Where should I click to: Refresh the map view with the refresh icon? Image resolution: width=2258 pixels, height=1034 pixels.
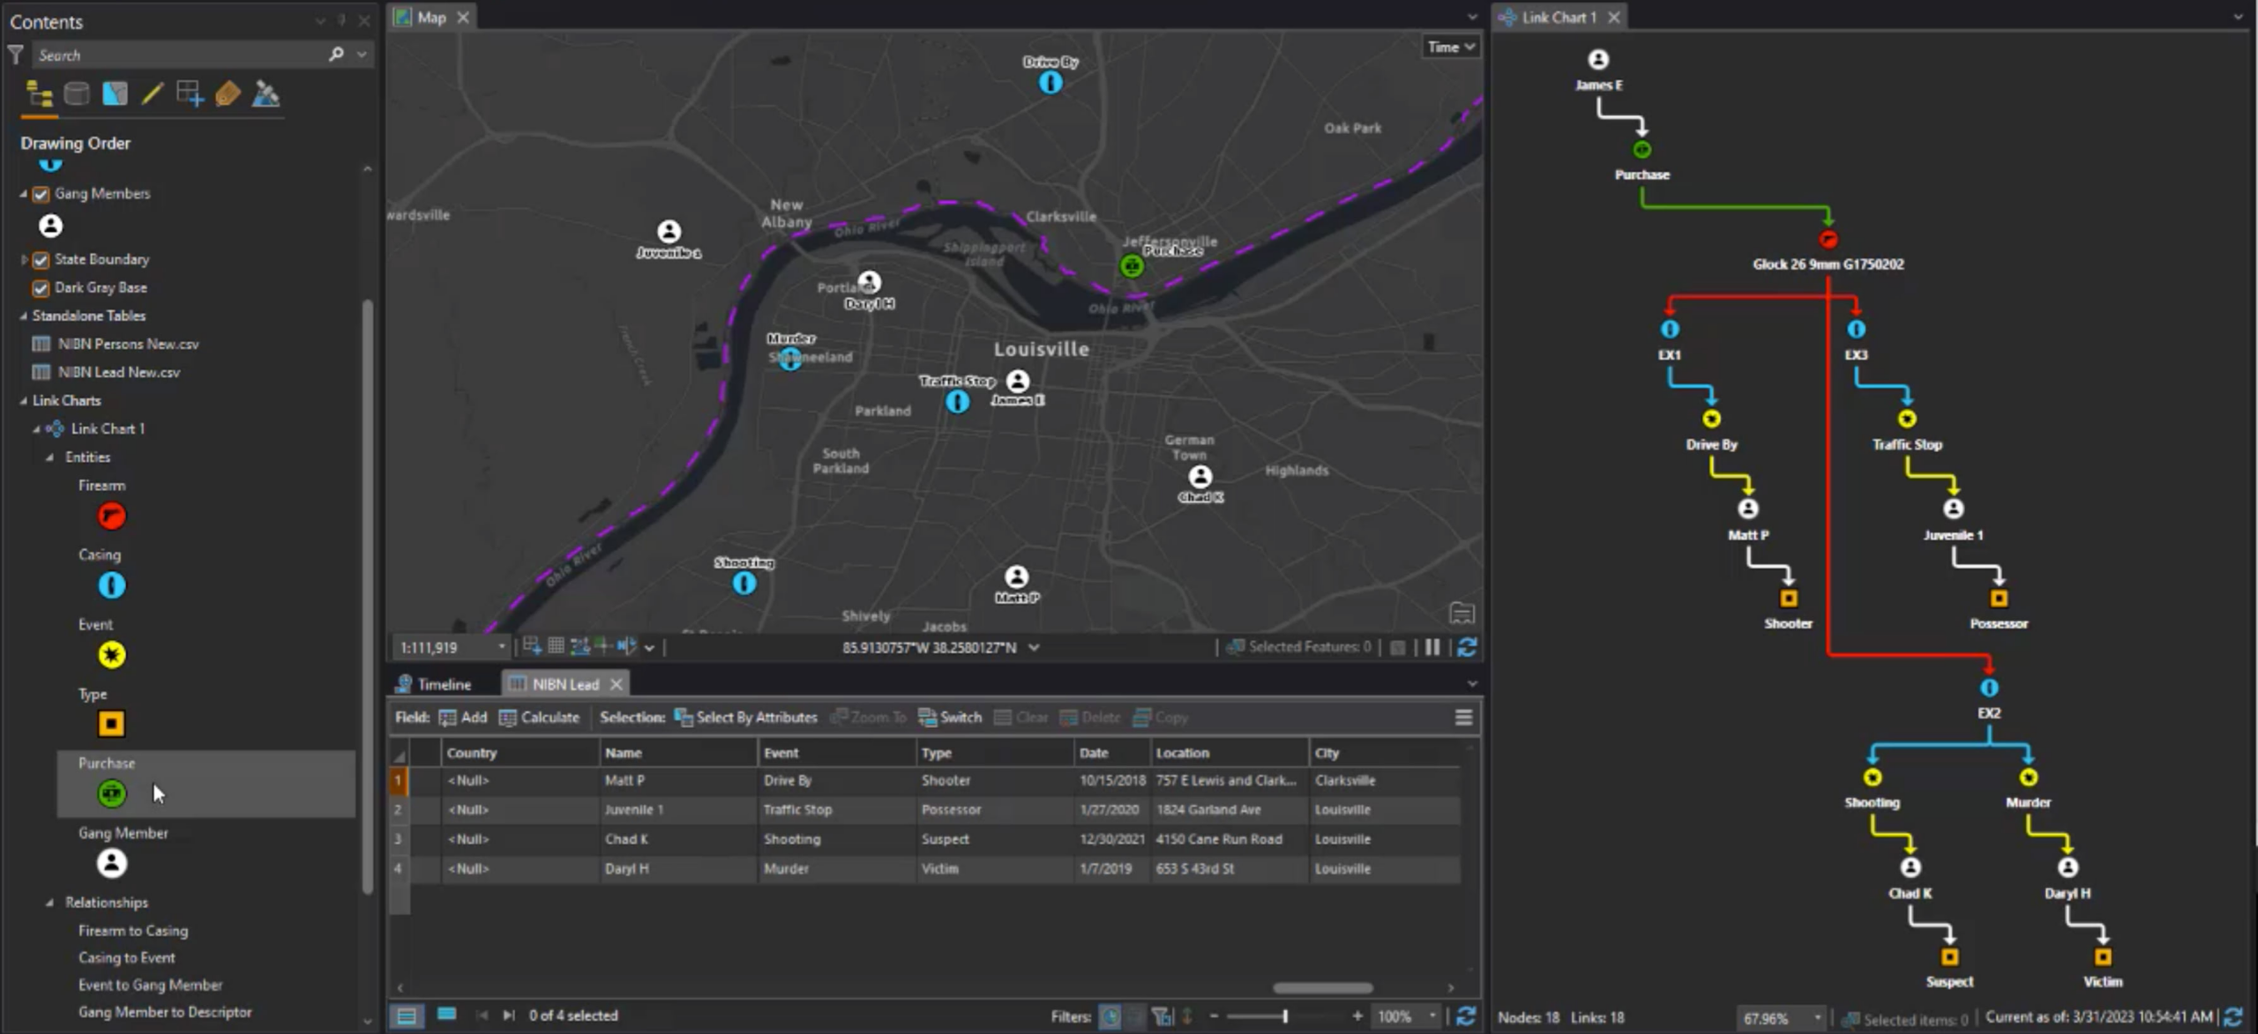[x=1469, y=646]
